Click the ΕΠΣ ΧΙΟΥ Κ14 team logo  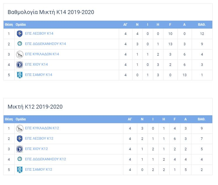tap(20, 64)
